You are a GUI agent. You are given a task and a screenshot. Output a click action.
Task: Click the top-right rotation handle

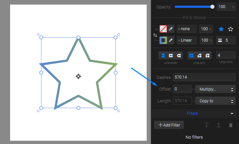pos(118,35)
